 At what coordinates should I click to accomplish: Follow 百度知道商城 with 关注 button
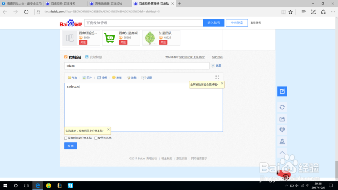[x=123, y=43]
